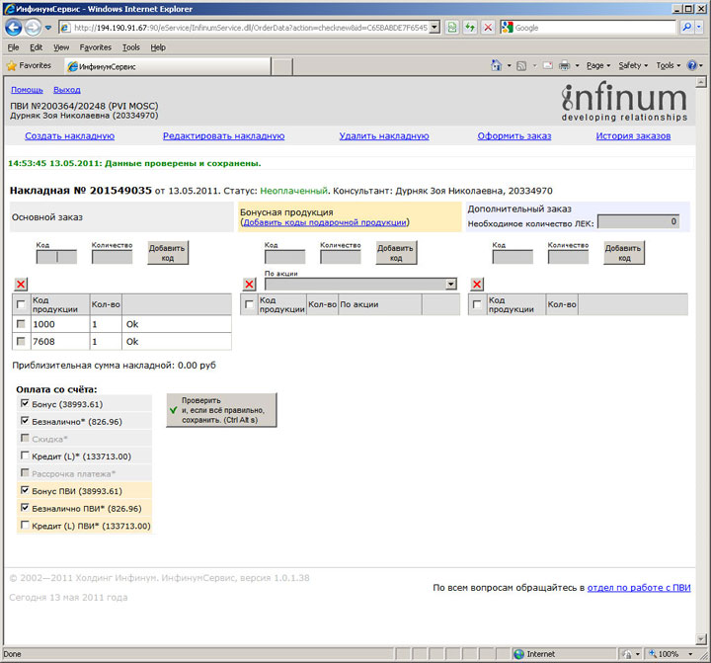The image size is (711, 663).
Task: Check the row checkbox for product 7608
Action: tap(21, 341)
